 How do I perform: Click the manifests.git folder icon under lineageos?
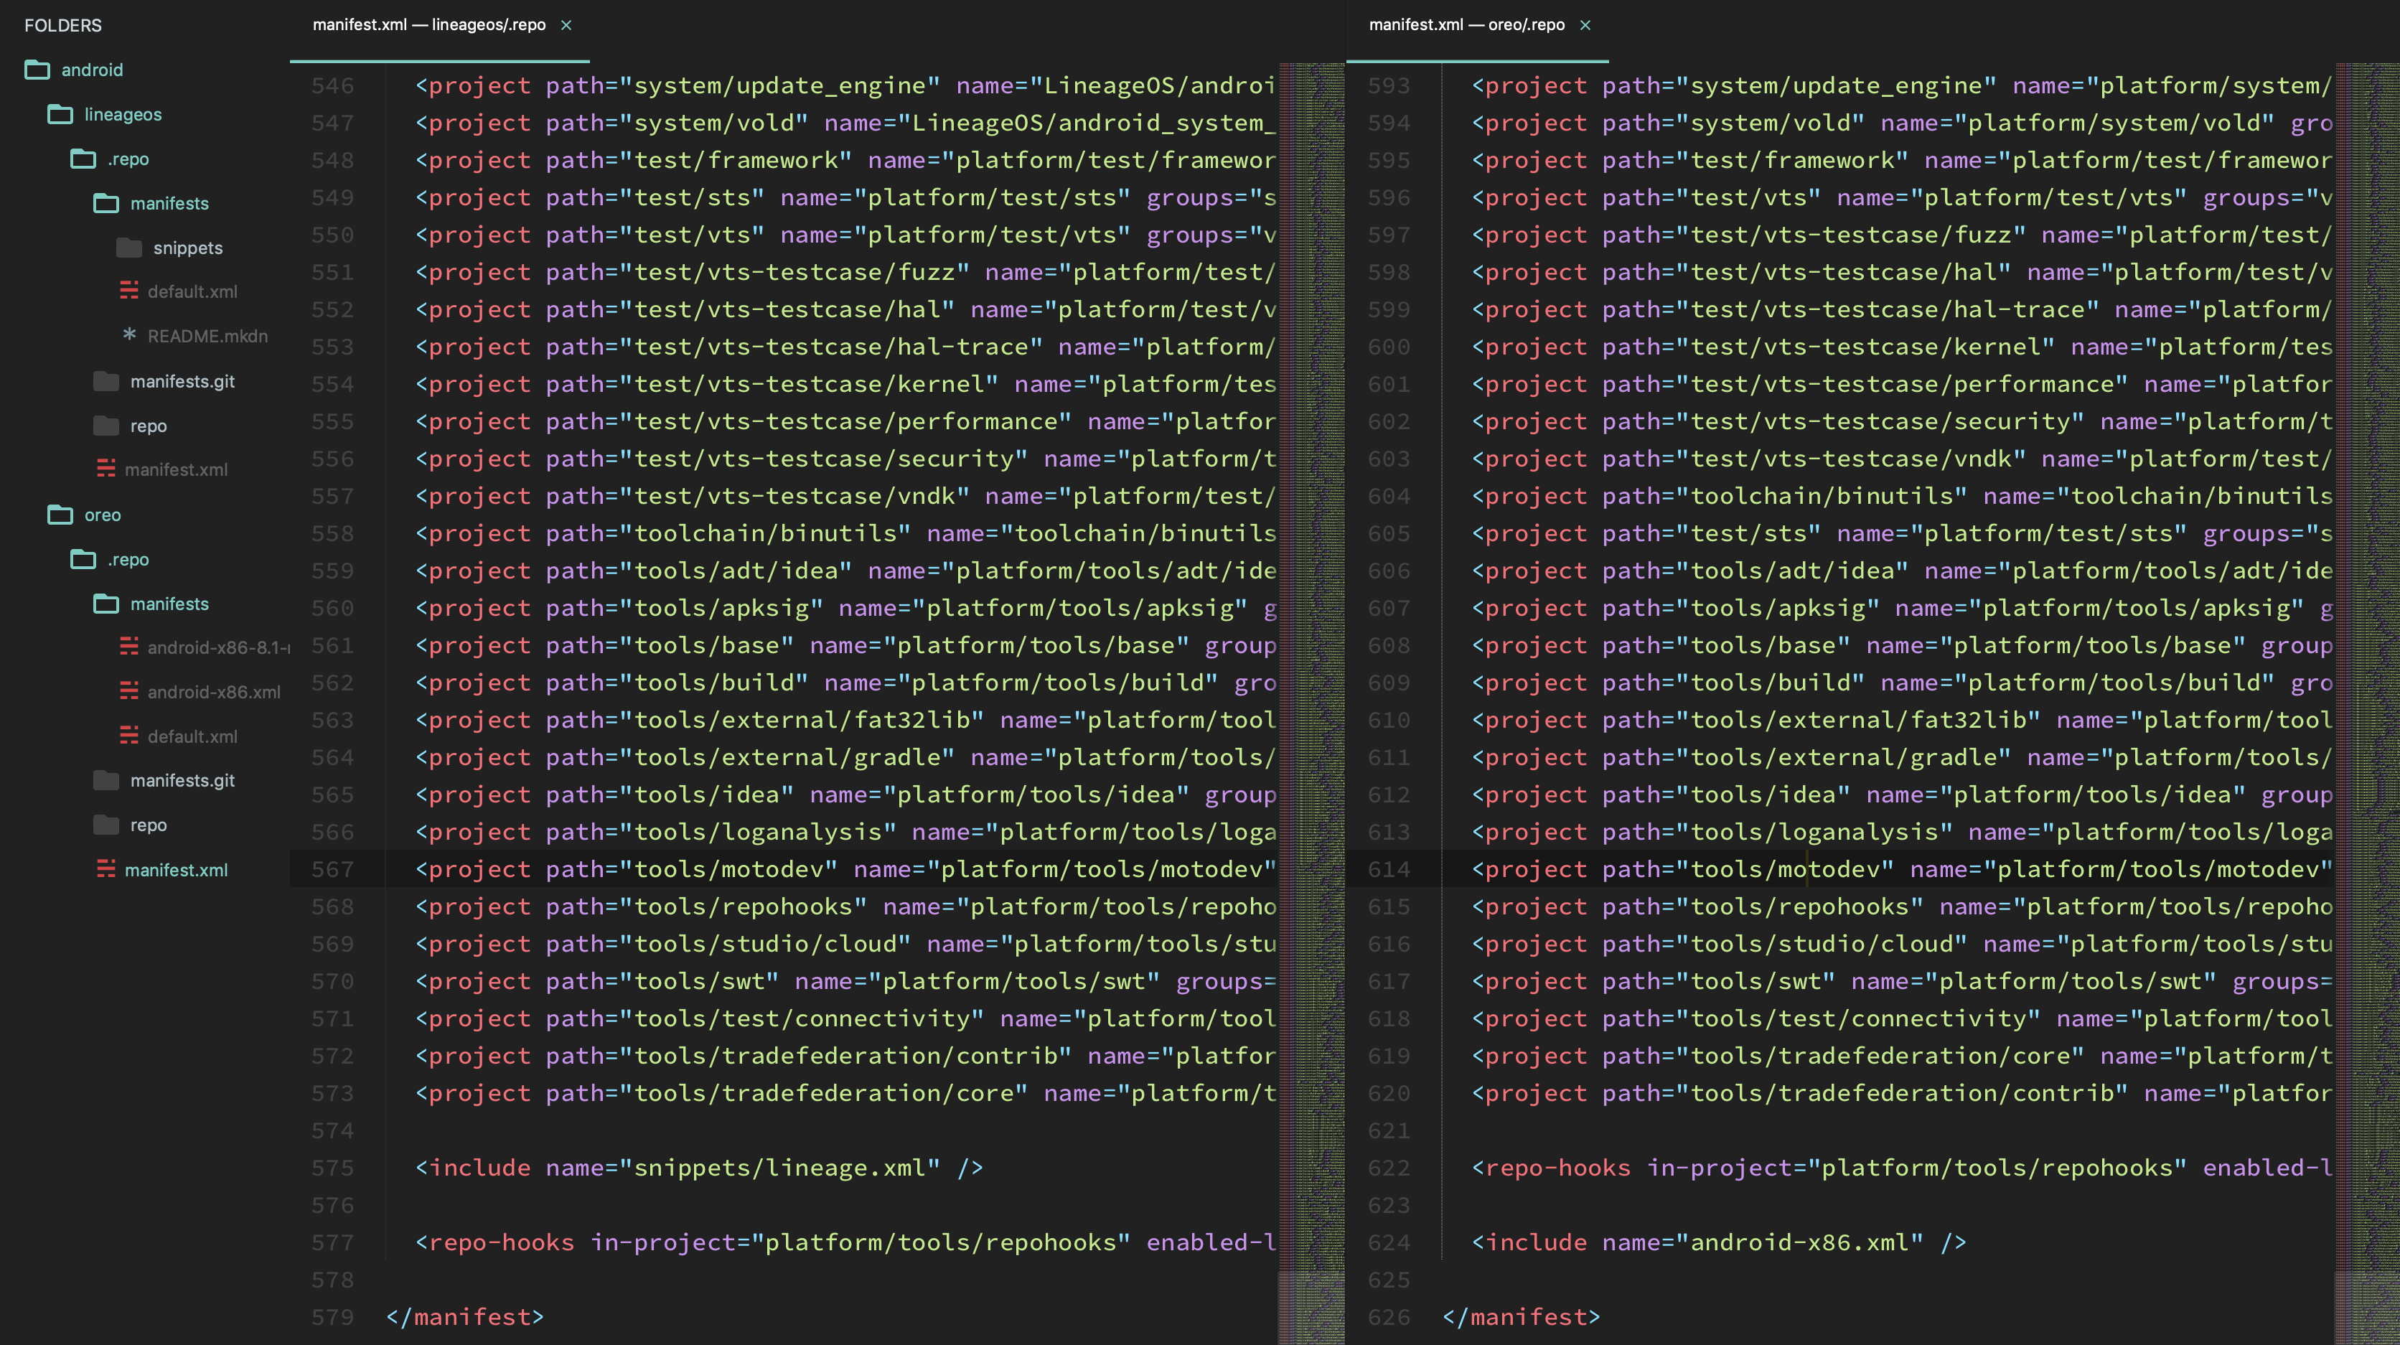[106, 381]
